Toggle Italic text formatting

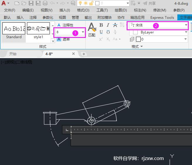108,25
